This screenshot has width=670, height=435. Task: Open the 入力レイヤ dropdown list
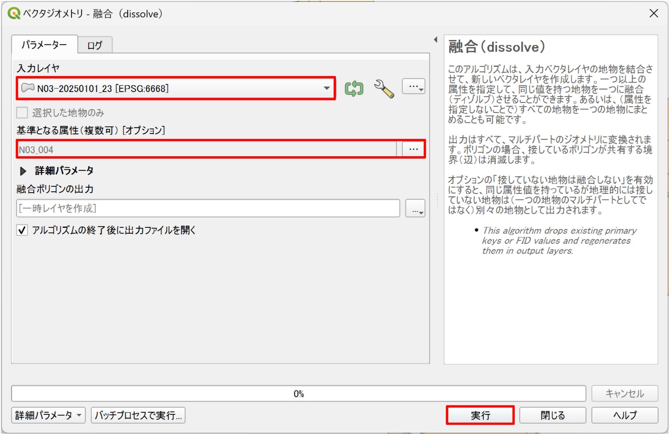[x=176, y=88]
